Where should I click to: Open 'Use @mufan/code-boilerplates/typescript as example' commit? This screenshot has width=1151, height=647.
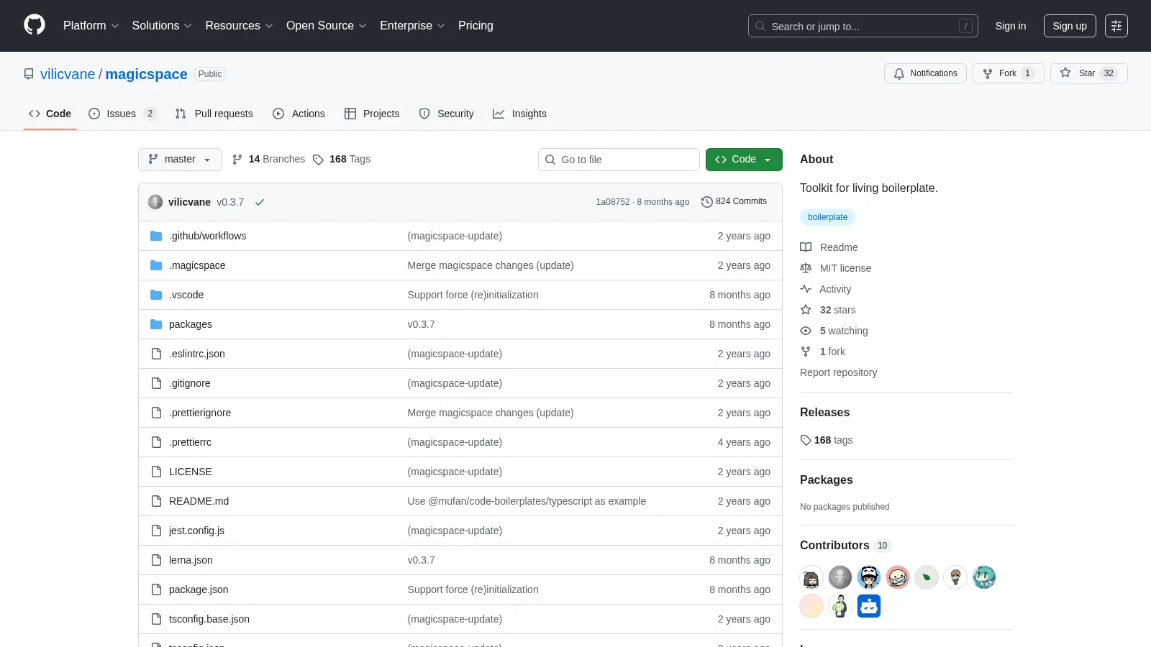tap(527, 501)
